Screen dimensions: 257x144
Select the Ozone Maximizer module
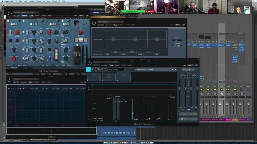click(124, 77)
